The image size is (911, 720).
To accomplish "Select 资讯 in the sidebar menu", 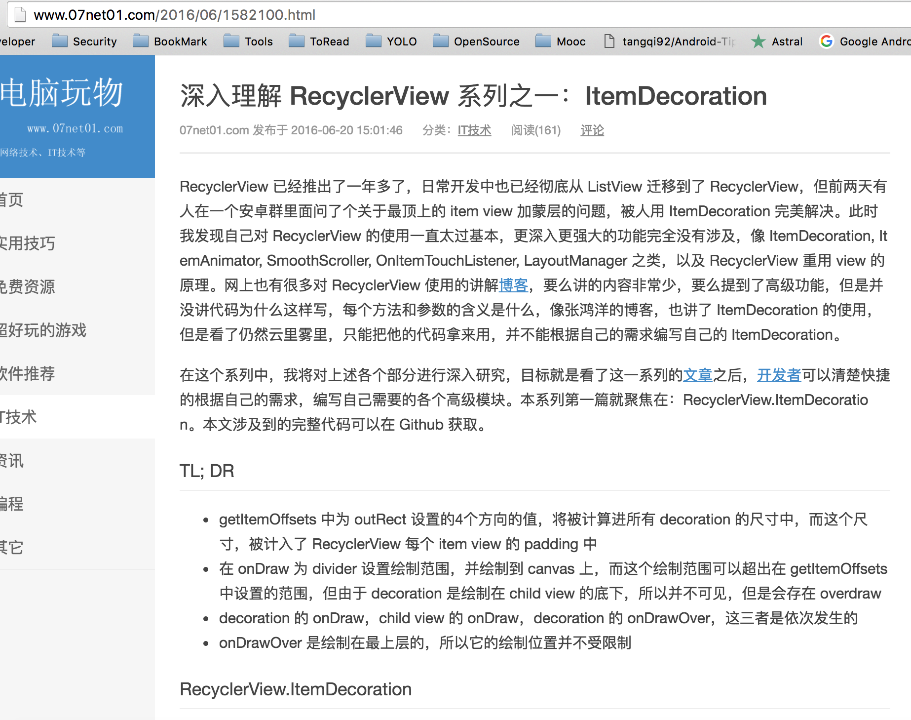I will 12,461.
